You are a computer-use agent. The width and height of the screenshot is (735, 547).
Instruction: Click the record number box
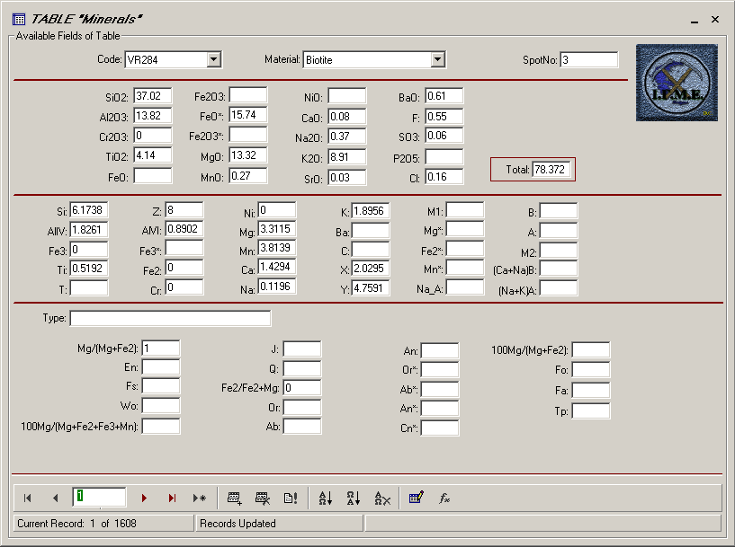click(99, 497)
